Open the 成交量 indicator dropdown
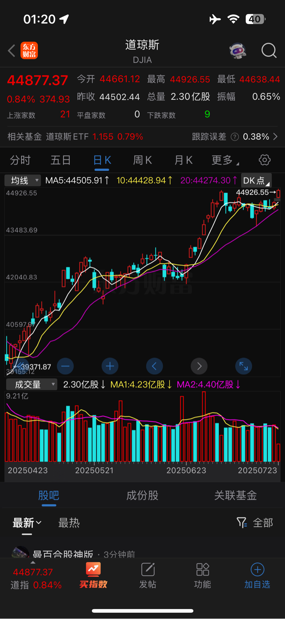Screen dimensions: 285x619 [x=31, y=385]
